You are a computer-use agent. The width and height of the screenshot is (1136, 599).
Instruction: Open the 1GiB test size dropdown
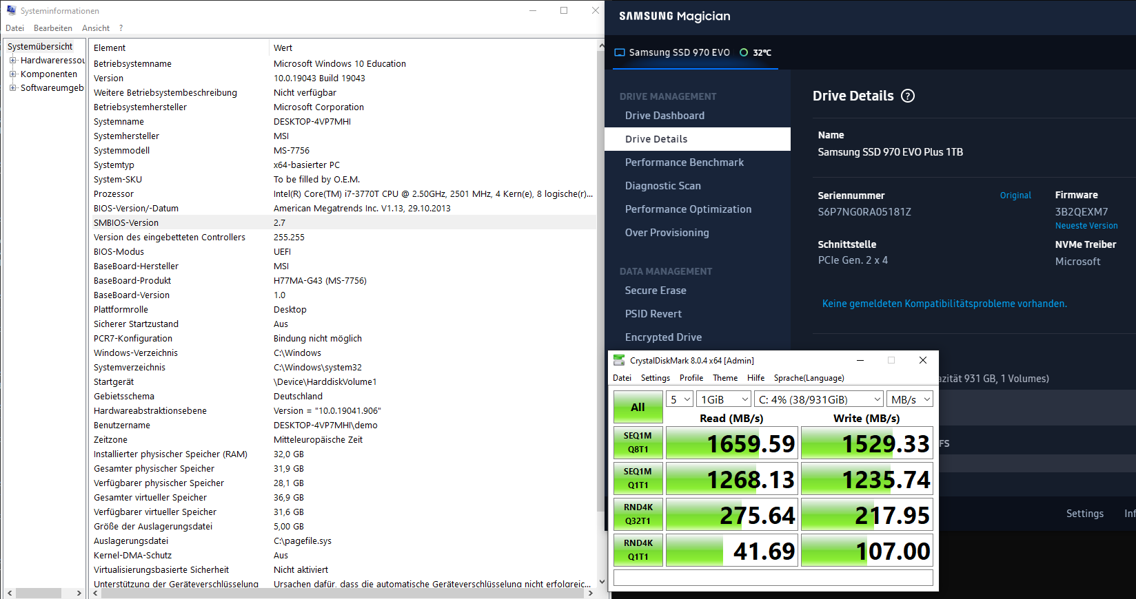point(724,399)
